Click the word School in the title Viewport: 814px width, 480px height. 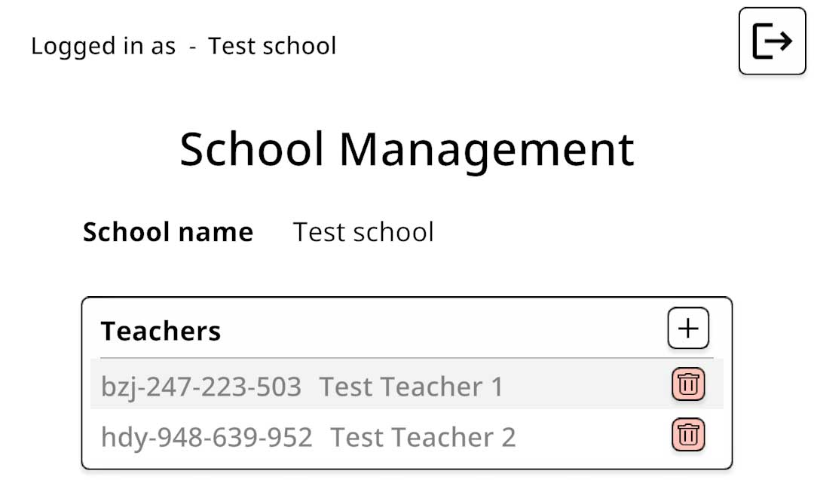(x=252, y=148)
